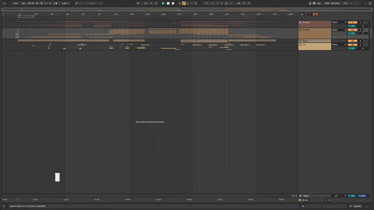374x210 pixels.
Task: Enable the Draw Mode pencil icon
Action: [x=310, y=3]
